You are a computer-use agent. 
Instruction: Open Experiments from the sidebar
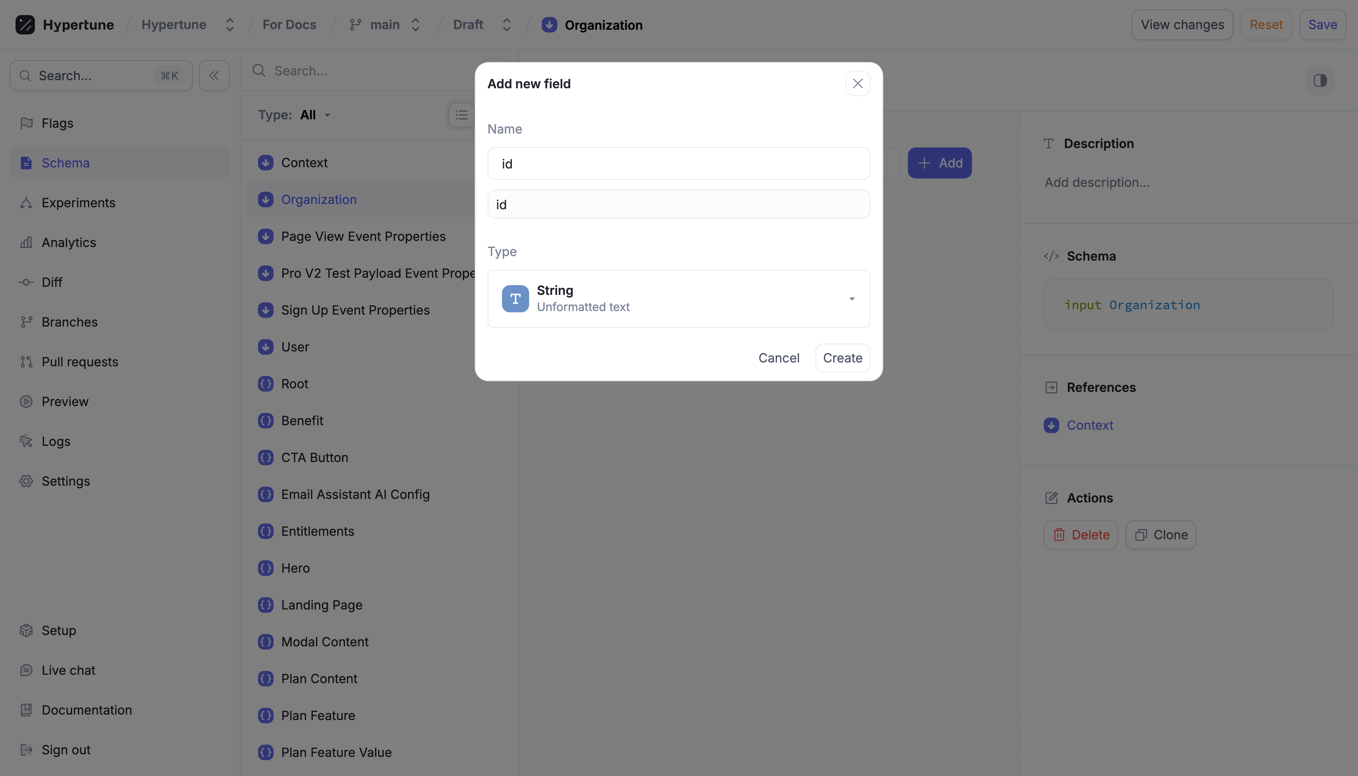(x=78, y=202)
